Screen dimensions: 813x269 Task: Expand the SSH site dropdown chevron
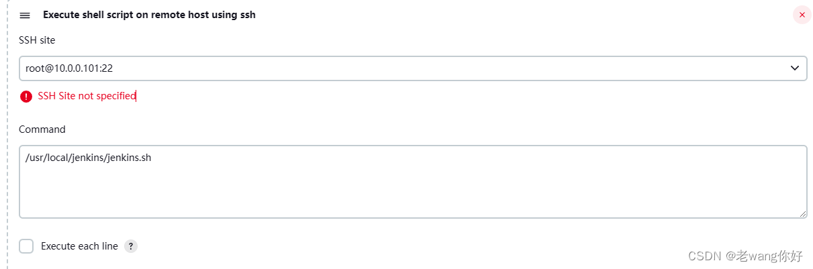click(795, 68)
